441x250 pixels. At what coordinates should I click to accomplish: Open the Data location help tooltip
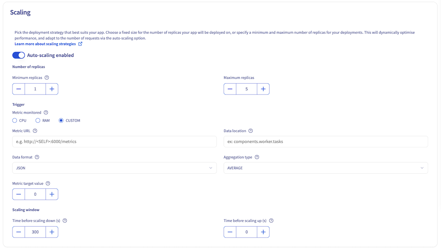[251, 130]
